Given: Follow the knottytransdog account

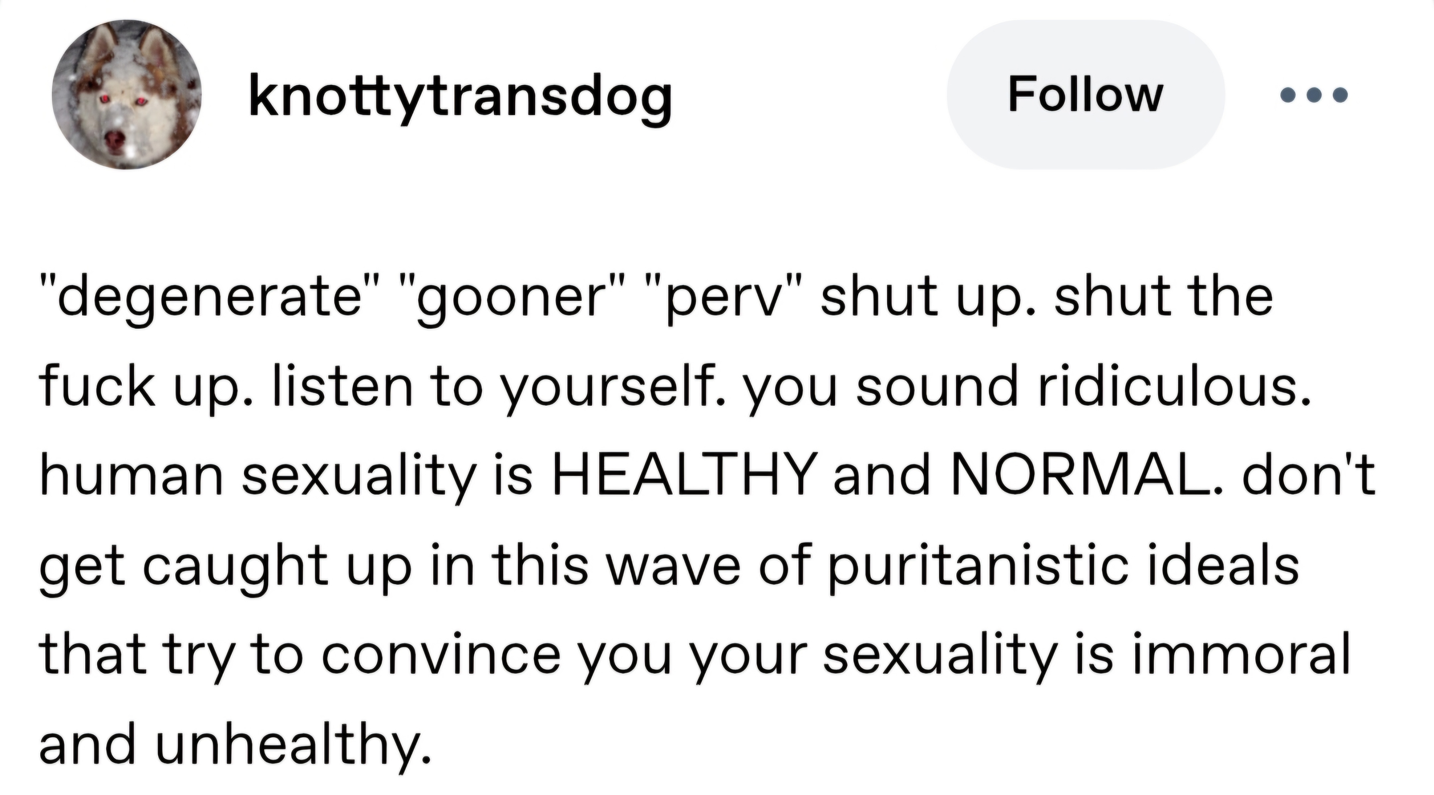Looking at the screenshot, I should (x=1085, y=95).
